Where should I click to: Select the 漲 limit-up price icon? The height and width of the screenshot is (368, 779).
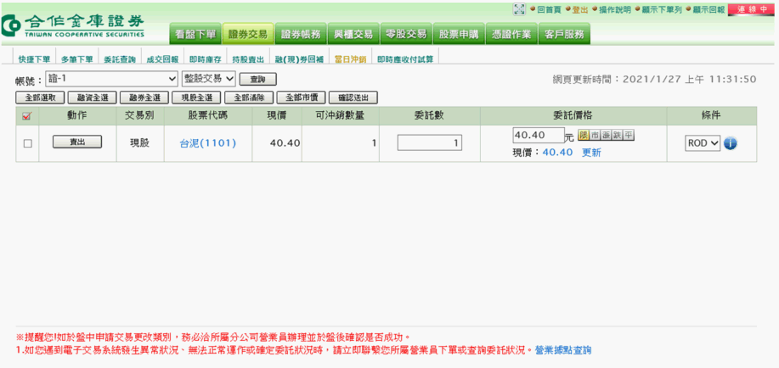click(606, 136)
